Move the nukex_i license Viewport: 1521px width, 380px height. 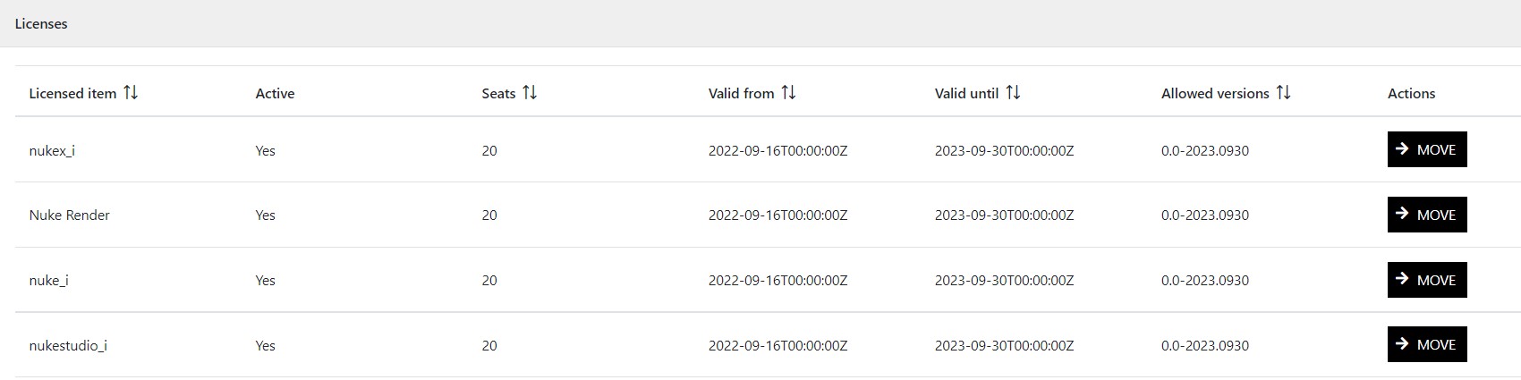tap(1426, 150)
